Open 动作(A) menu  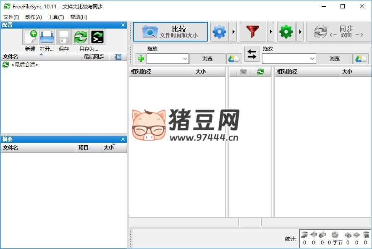34,17
